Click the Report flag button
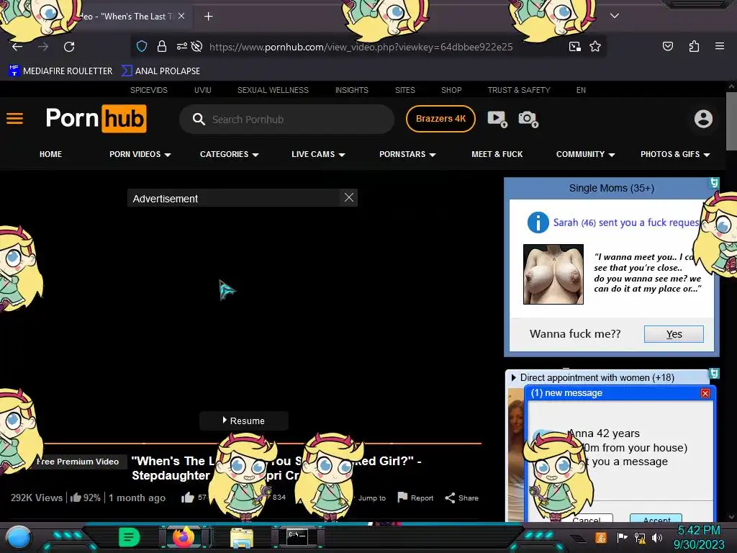737x553 pixels. pos(415,498)
